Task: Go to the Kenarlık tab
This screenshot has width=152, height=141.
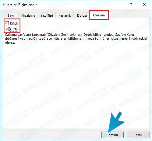Action: (x=65, y=15)
